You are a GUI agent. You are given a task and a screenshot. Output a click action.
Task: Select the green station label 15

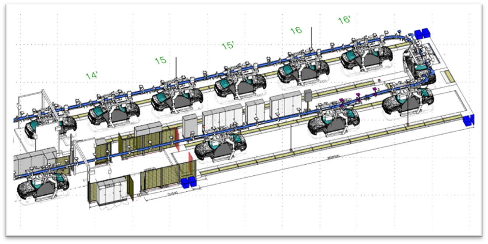pyautogui.click(x=160, y=60)
